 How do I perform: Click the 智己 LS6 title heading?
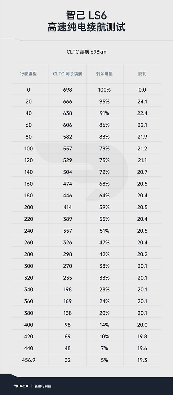click(86, 16)
